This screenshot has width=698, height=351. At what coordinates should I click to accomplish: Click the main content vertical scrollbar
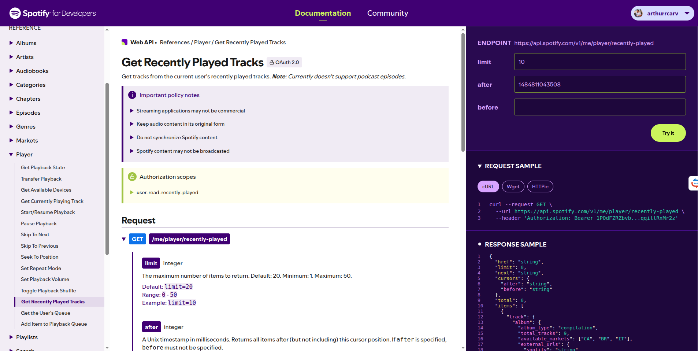(x=463, y=92)
